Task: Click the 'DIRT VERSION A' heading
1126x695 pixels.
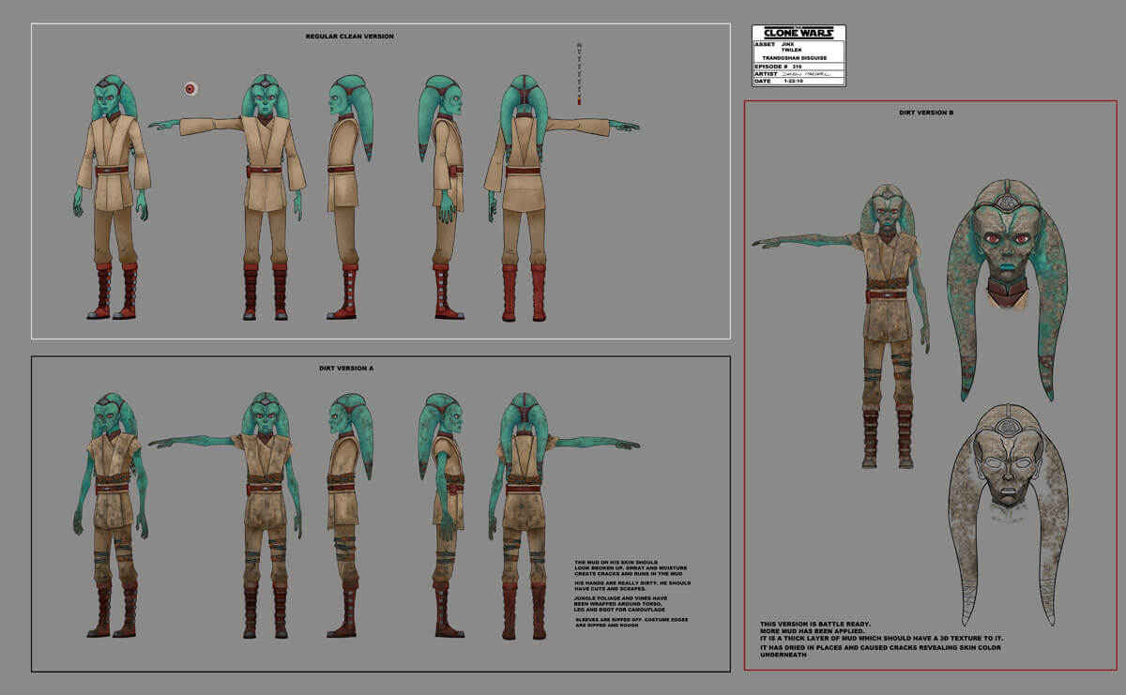Action: [346, 369]
